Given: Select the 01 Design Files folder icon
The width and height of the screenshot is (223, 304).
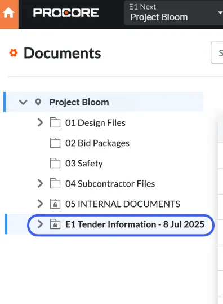Looking at the screenshot, I should point(55,122).
